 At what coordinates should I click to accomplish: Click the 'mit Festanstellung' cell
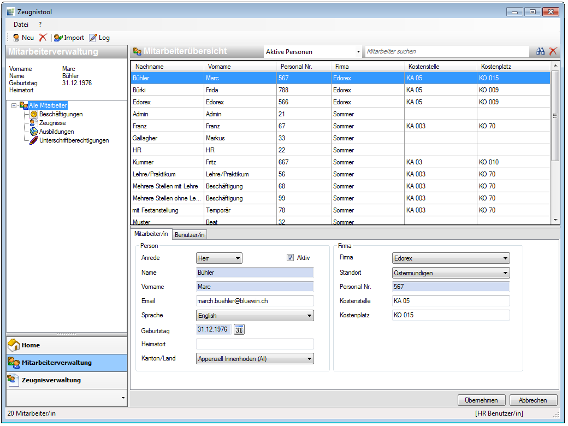tap(167, 210)
